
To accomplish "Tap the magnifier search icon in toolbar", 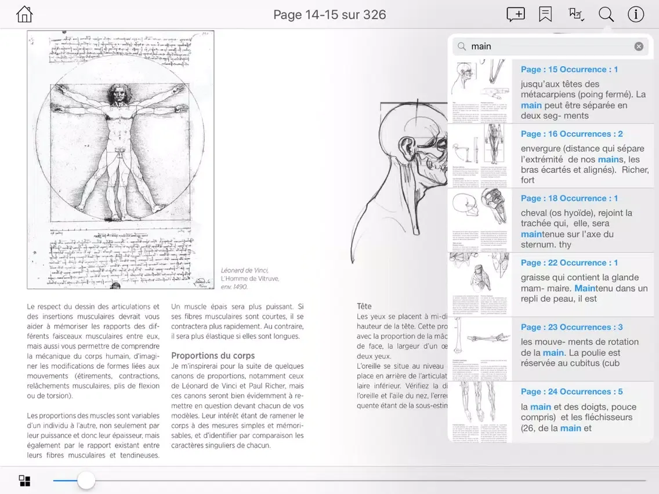I will coord(606,14).
